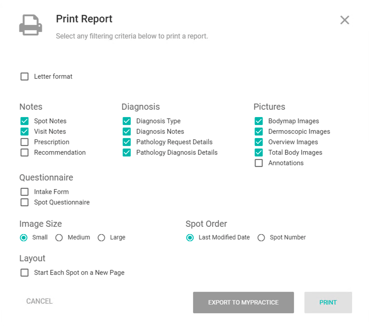Check Start Each Spot on a New Page
Screen dimensions: 370x326
tap(24, 273)
